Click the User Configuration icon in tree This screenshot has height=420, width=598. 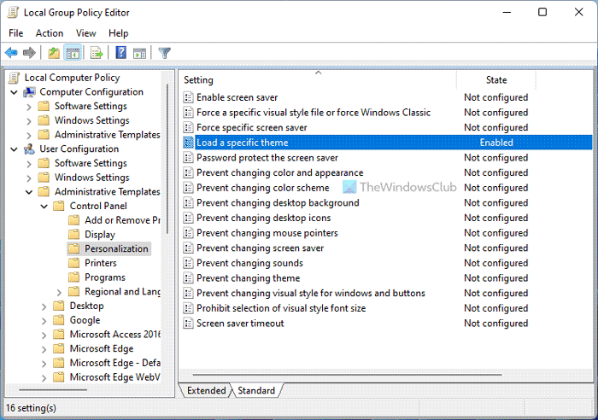[x=31, y=149]
